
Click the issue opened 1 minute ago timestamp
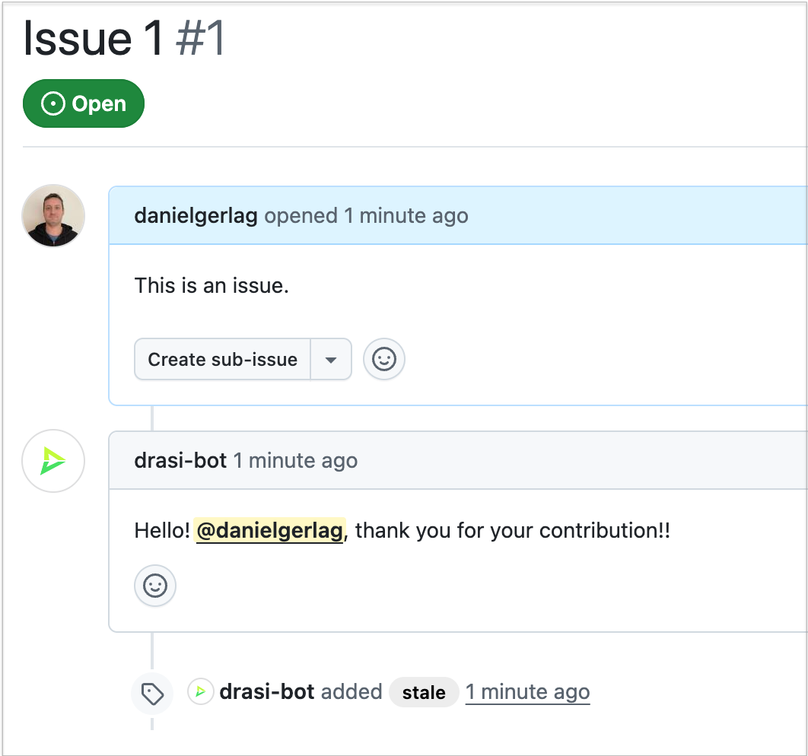(406, 216)
